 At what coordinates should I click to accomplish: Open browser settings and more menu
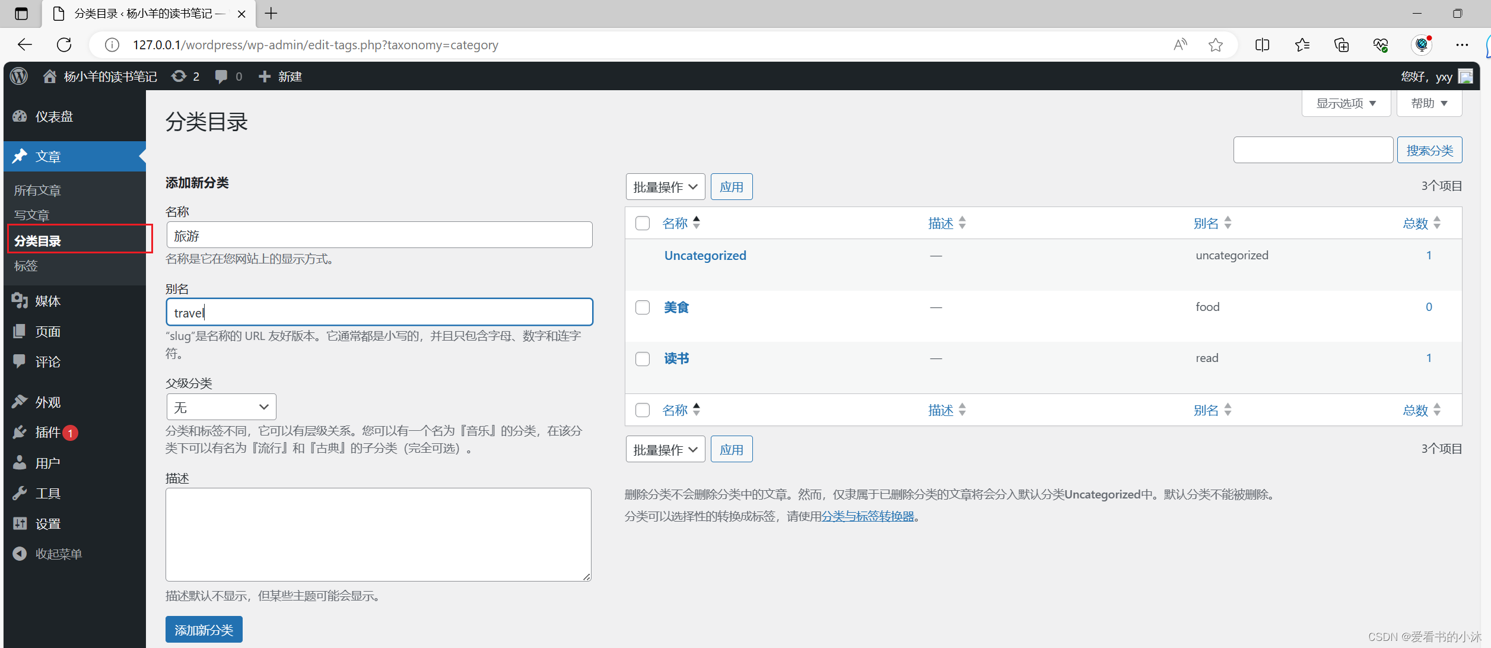(x=1462, y=45)
